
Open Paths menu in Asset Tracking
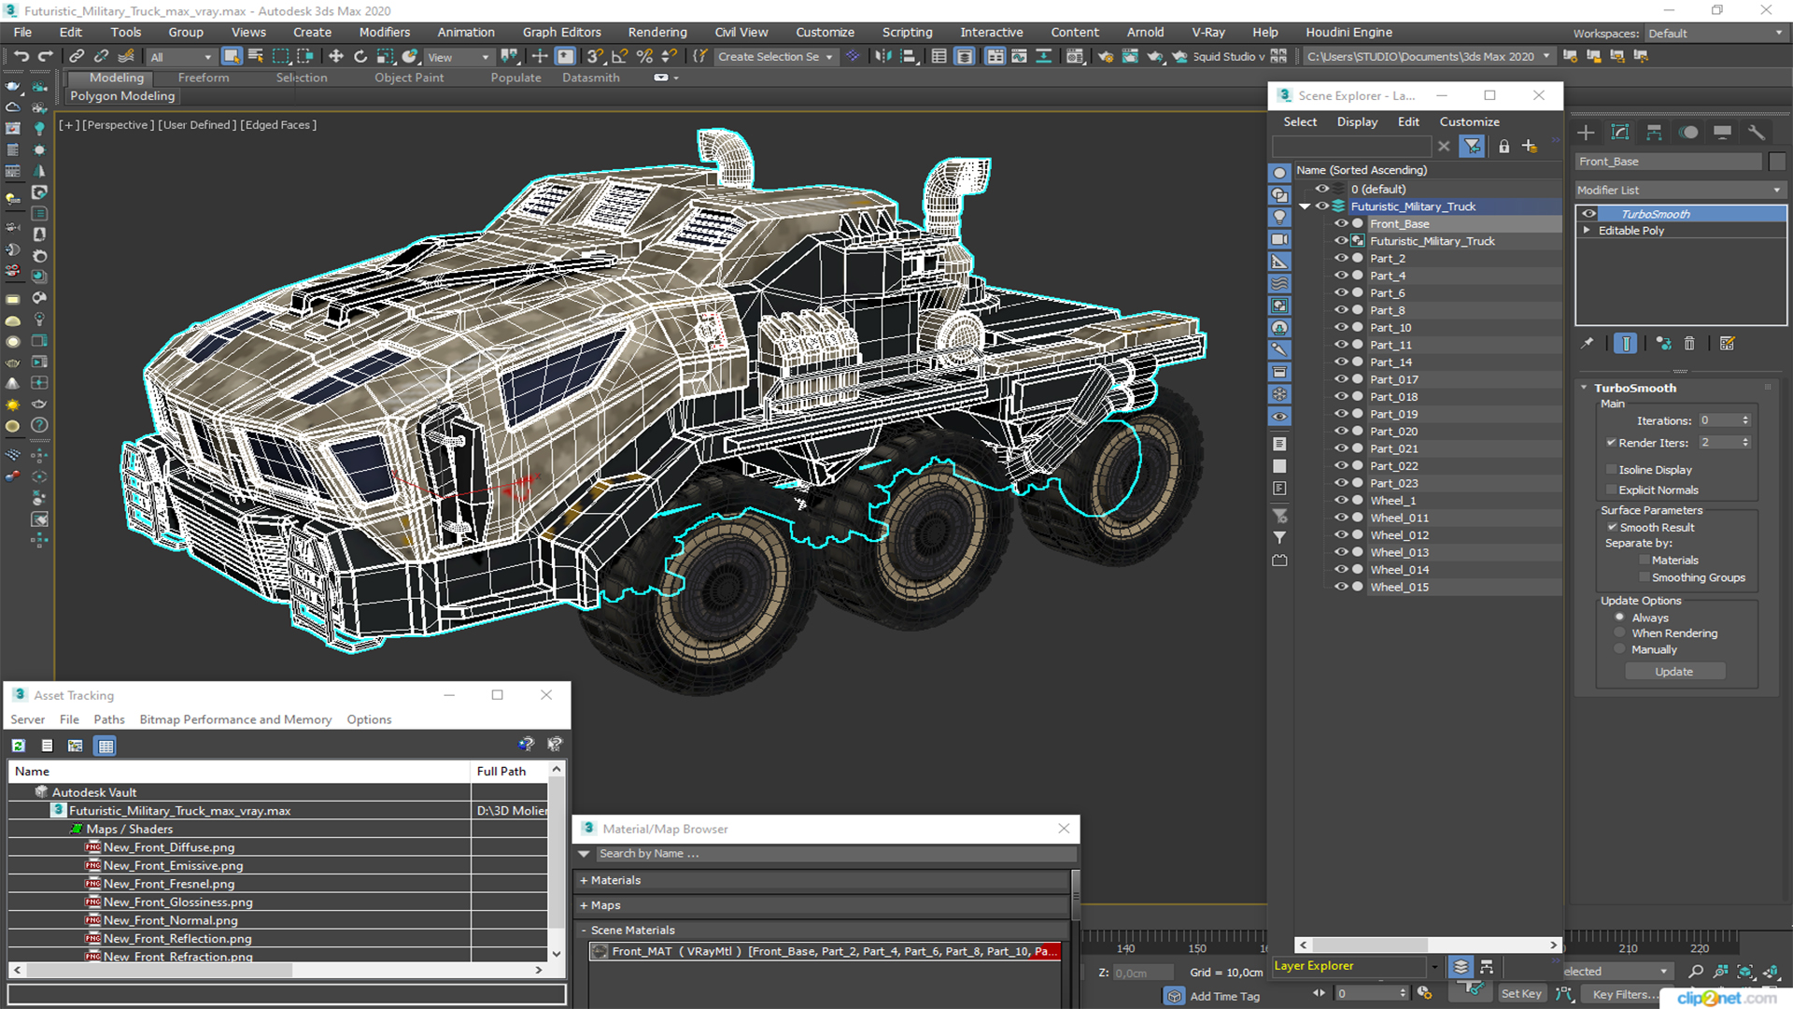(x=109, y=719)
